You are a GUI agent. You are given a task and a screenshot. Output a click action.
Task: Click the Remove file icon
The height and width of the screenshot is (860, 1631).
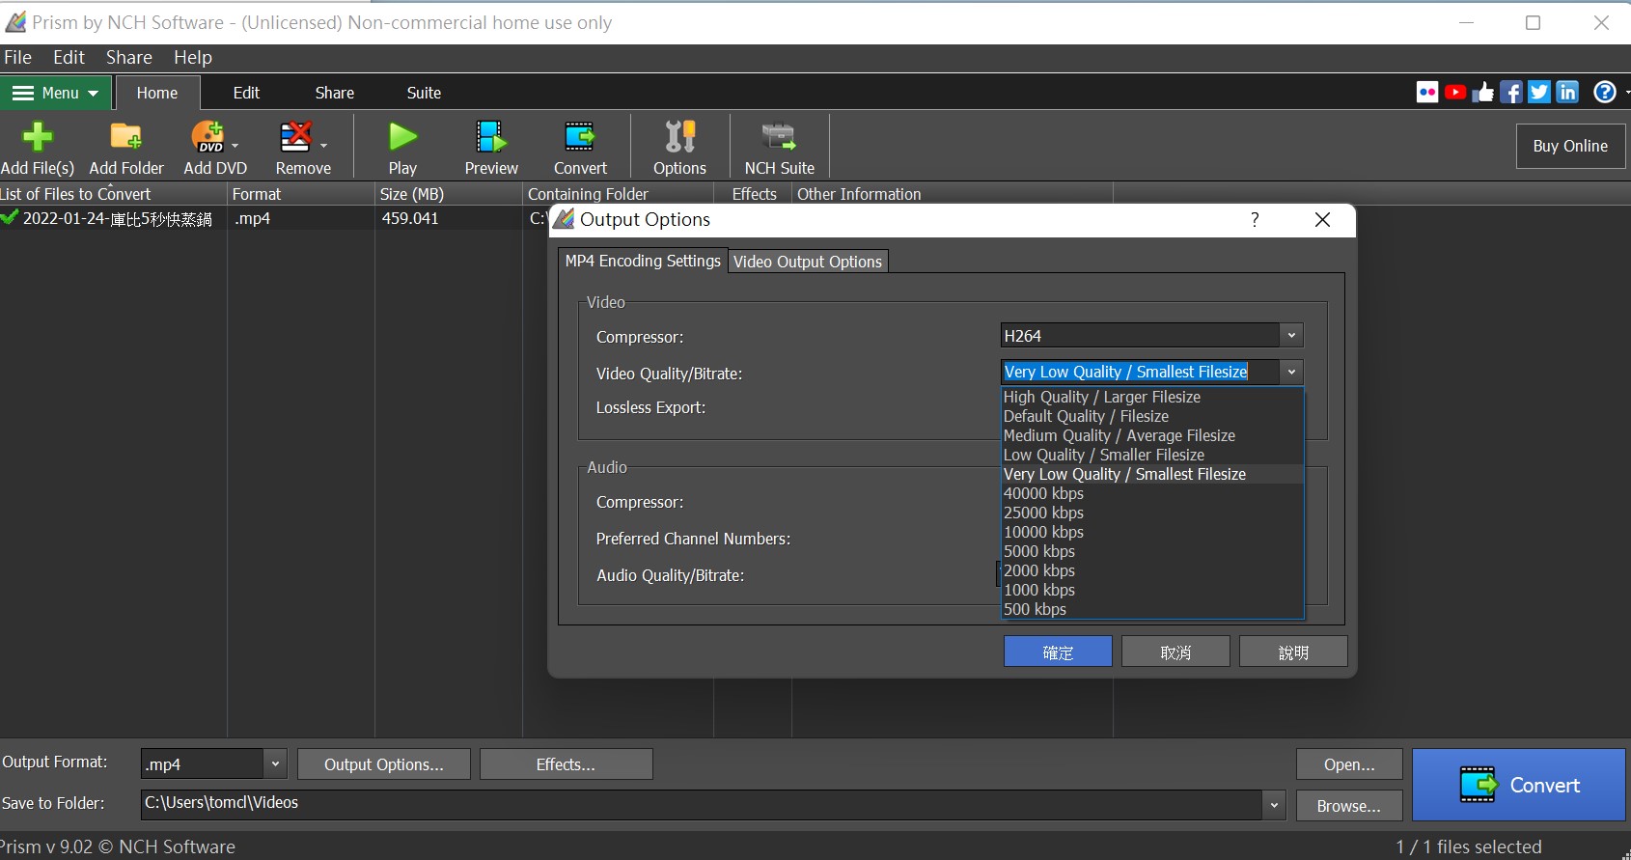click(x=295, y=138)
